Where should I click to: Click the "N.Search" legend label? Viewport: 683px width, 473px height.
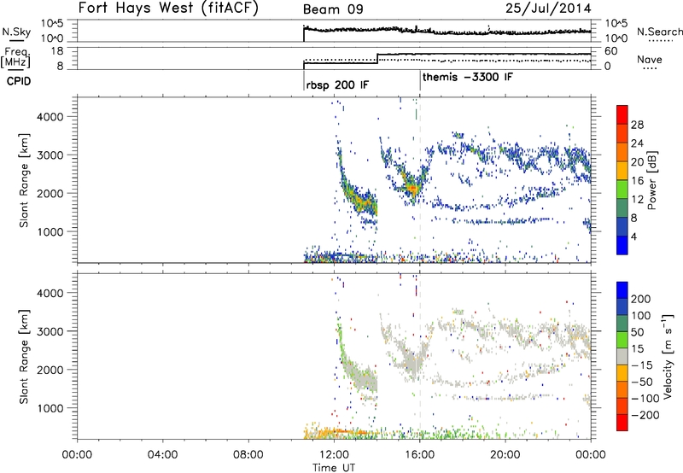coord(659,32)
